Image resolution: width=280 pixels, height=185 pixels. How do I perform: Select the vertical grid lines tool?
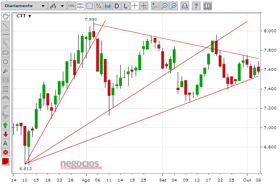(6, 80)
